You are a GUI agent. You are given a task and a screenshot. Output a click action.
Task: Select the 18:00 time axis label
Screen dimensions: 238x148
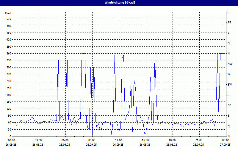[x=172, y=140]
